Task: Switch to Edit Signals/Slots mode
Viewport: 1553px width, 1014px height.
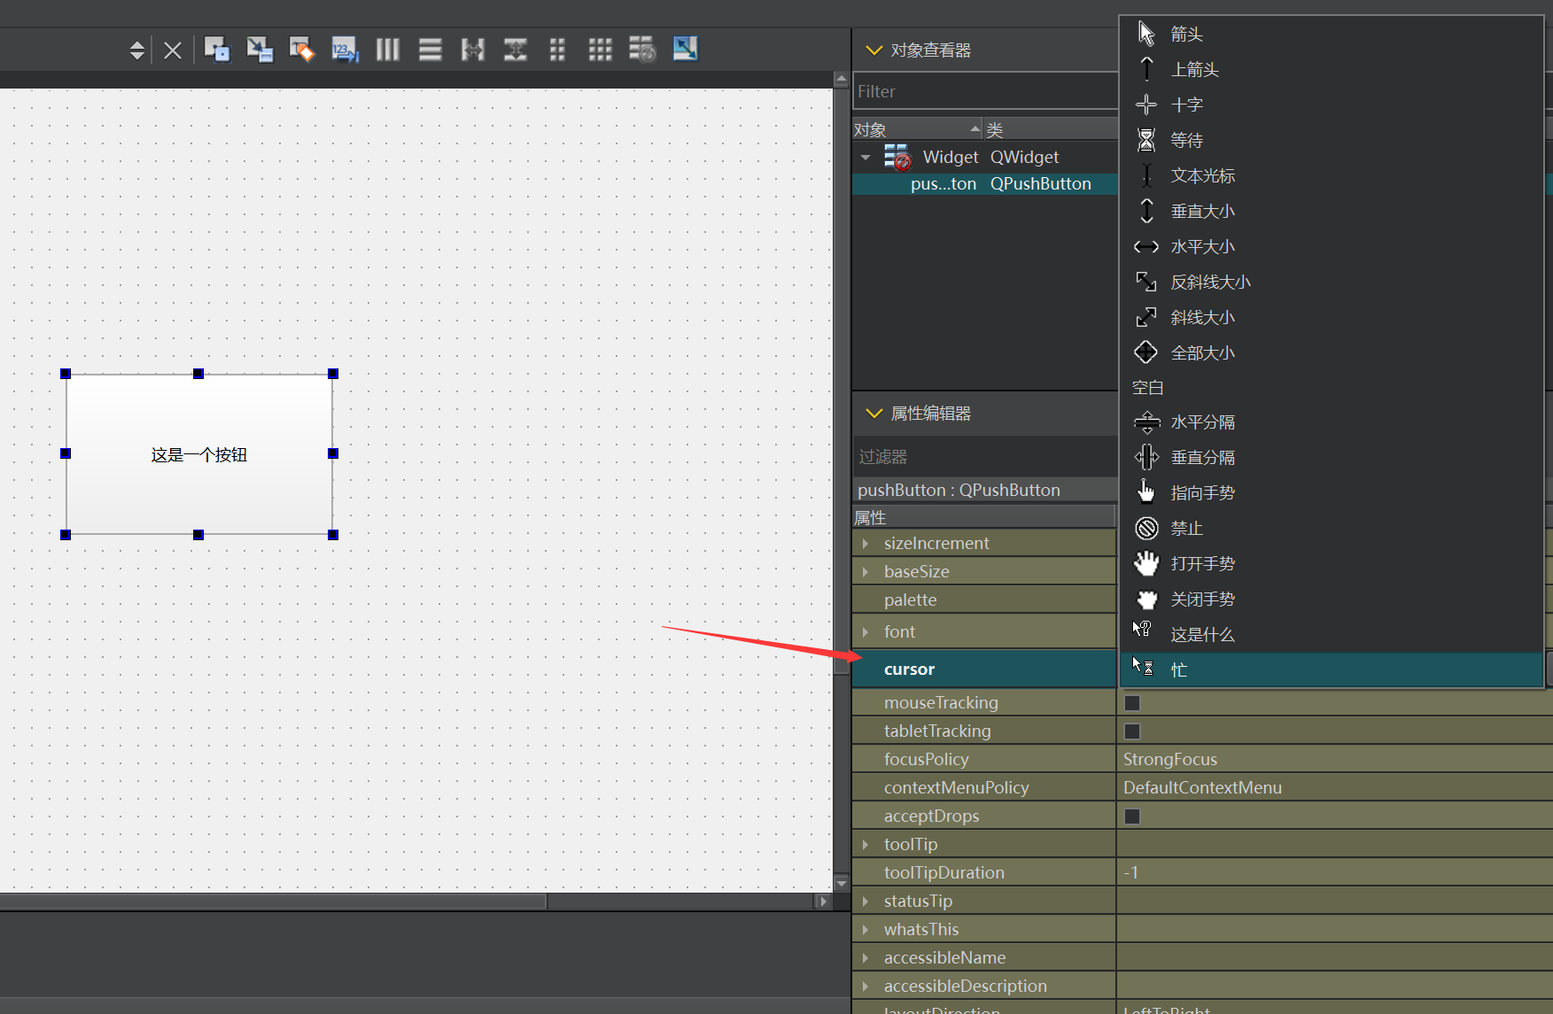Action: coord(260,49)
